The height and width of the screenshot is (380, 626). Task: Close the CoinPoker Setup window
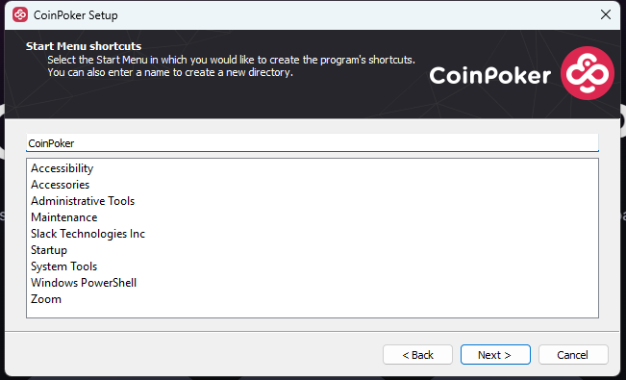[605, 14]
